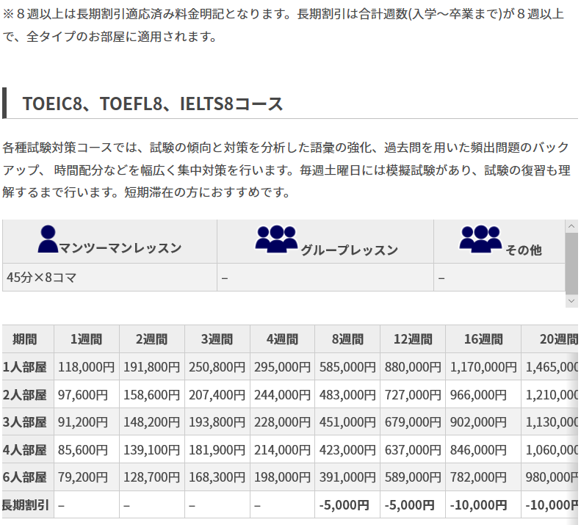Click the 長期割引 row label
Screen dimensions: 581x525
click(24, 504)
